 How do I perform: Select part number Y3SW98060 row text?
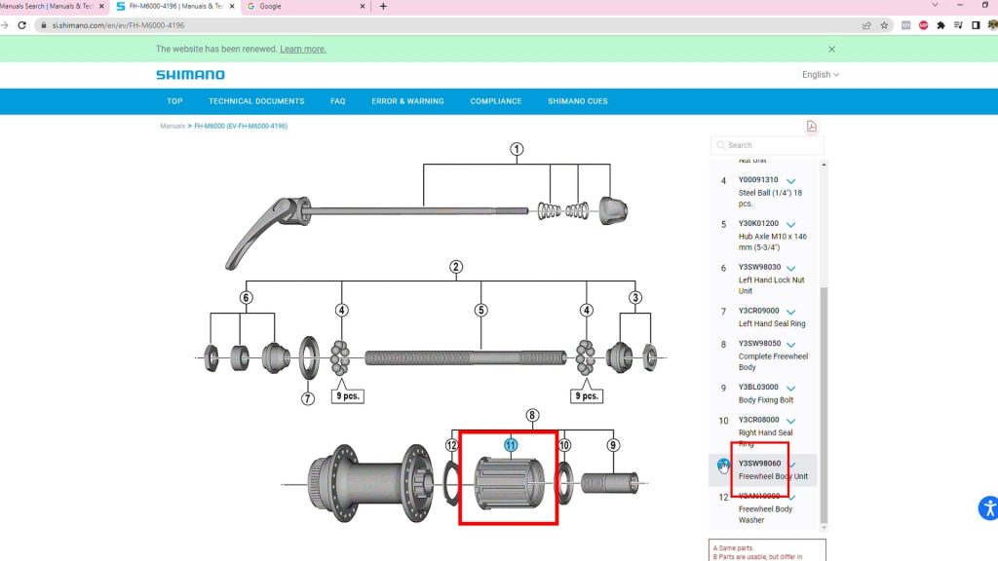click(x=759, y=464)
